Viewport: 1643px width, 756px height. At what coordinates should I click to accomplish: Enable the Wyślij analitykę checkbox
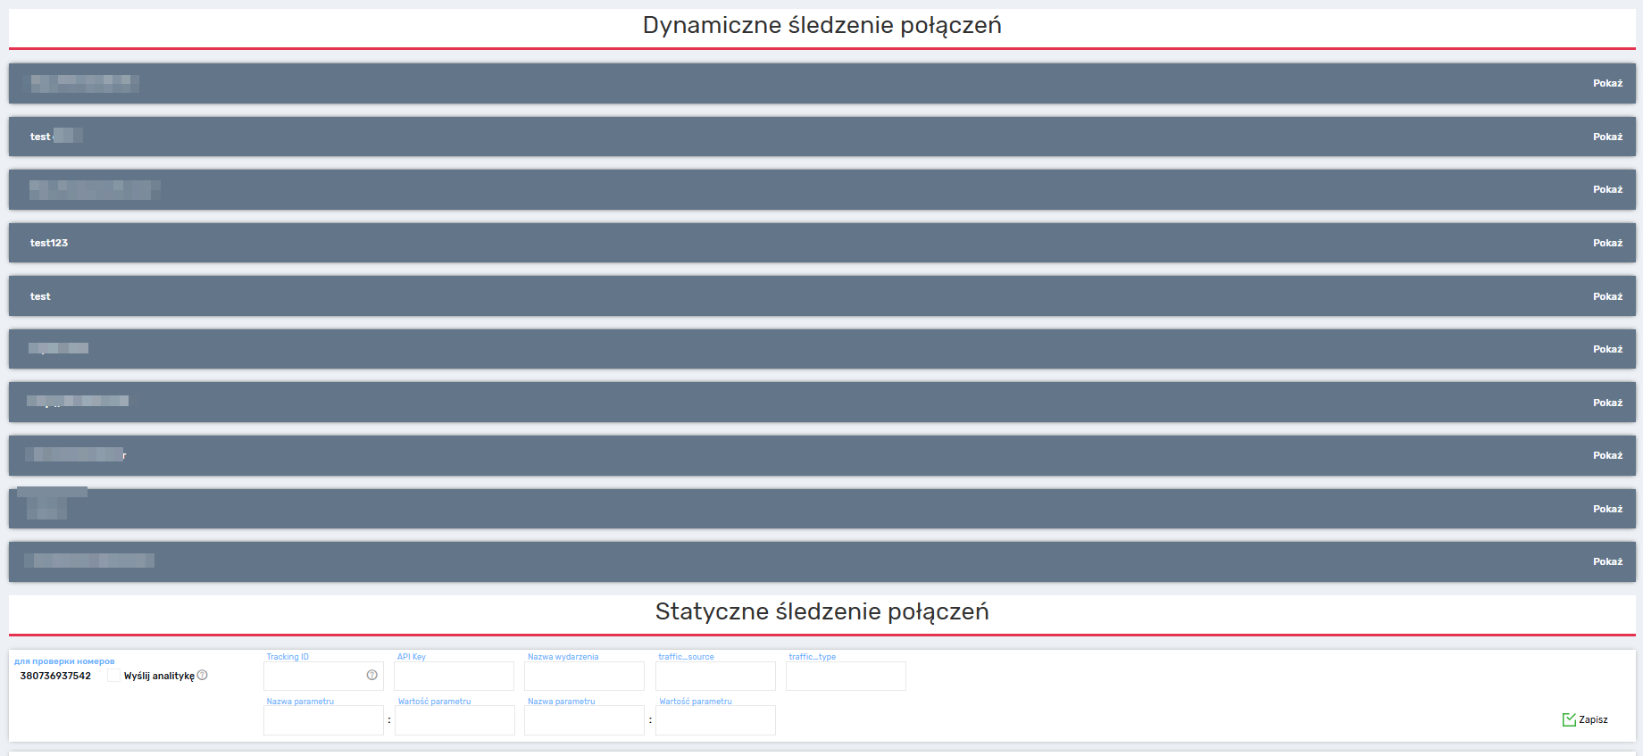pos(114,676)
